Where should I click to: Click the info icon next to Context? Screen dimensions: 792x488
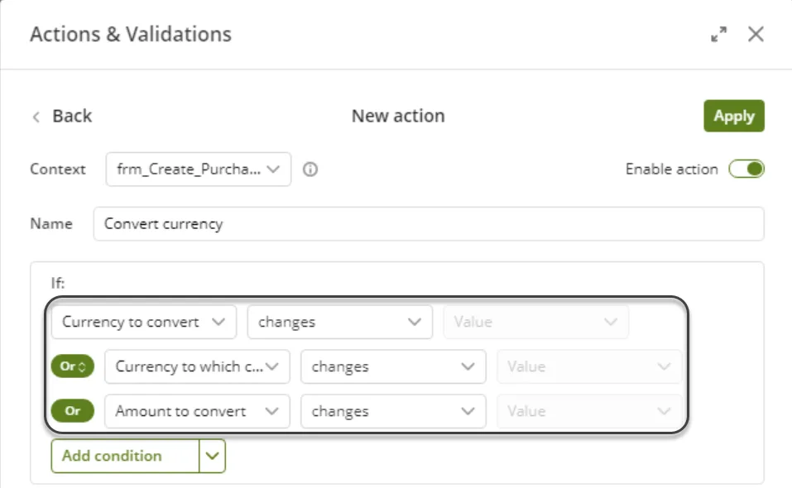310,170
